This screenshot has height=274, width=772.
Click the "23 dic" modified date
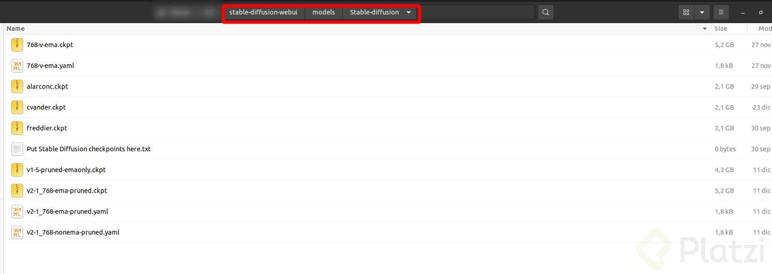(762, 107)
